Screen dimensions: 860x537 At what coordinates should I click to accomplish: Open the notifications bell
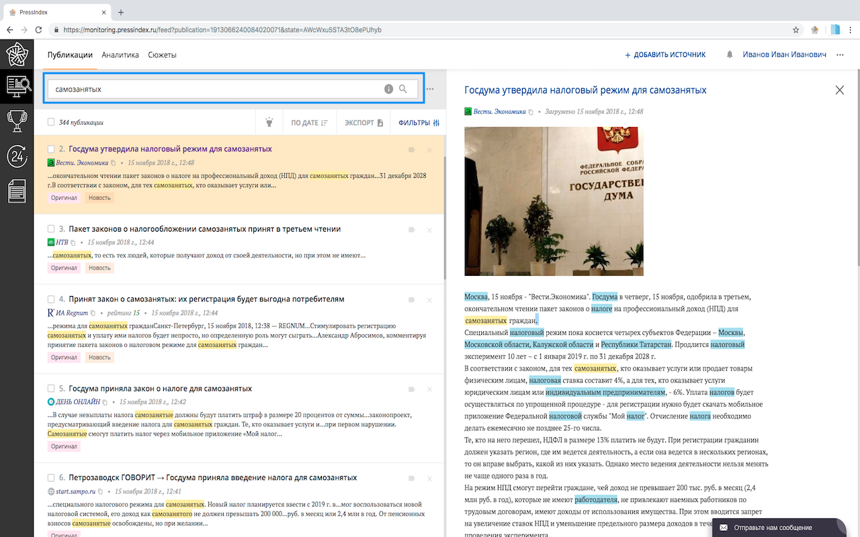click(730, 54)
